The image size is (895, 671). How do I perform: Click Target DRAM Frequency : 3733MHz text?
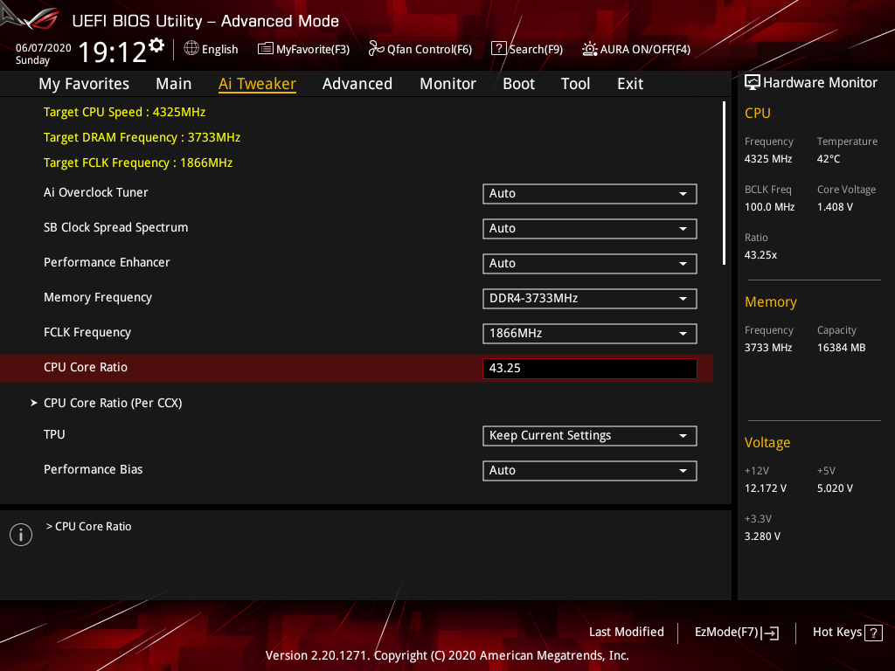point(142,137)
